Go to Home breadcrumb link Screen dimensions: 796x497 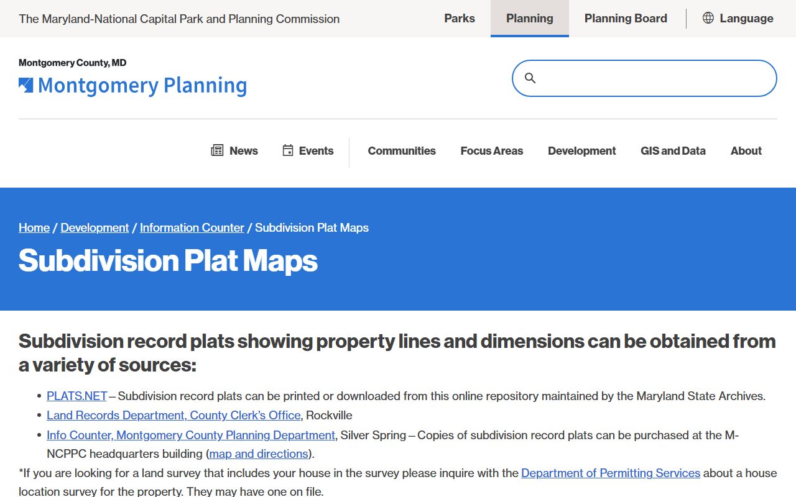pyautogui.click(x=34, y=227)
